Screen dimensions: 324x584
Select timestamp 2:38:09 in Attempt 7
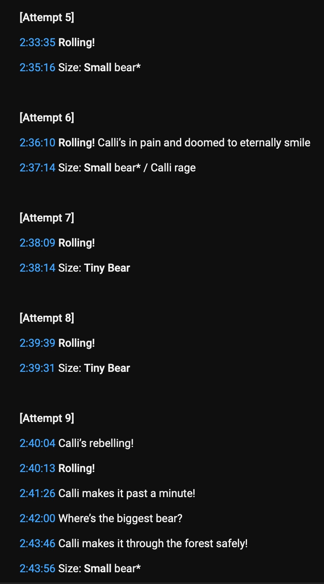click(x=38, y=243)
